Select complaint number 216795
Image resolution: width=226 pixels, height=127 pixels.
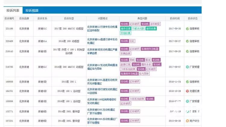click(9, 67)
